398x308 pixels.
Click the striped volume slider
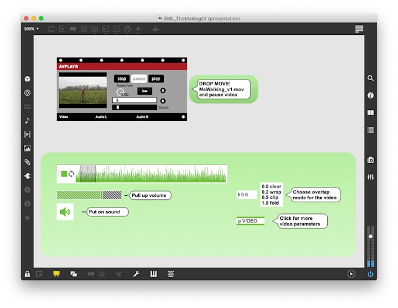[89, 195]
